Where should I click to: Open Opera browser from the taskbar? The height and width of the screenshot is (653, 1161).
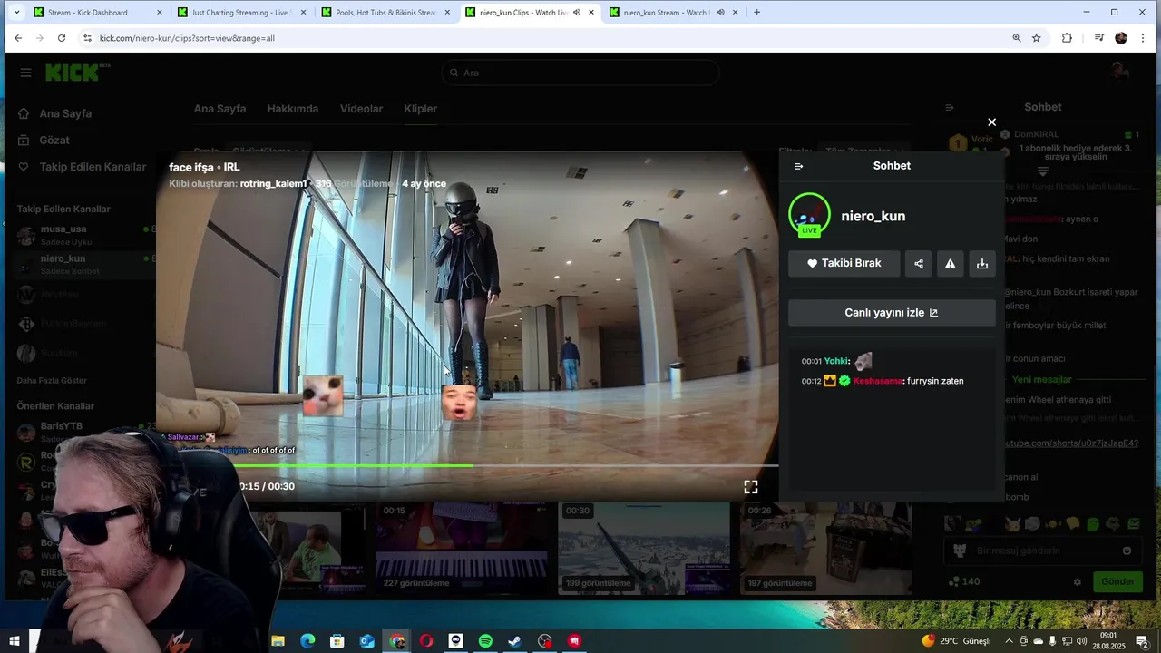426,641
